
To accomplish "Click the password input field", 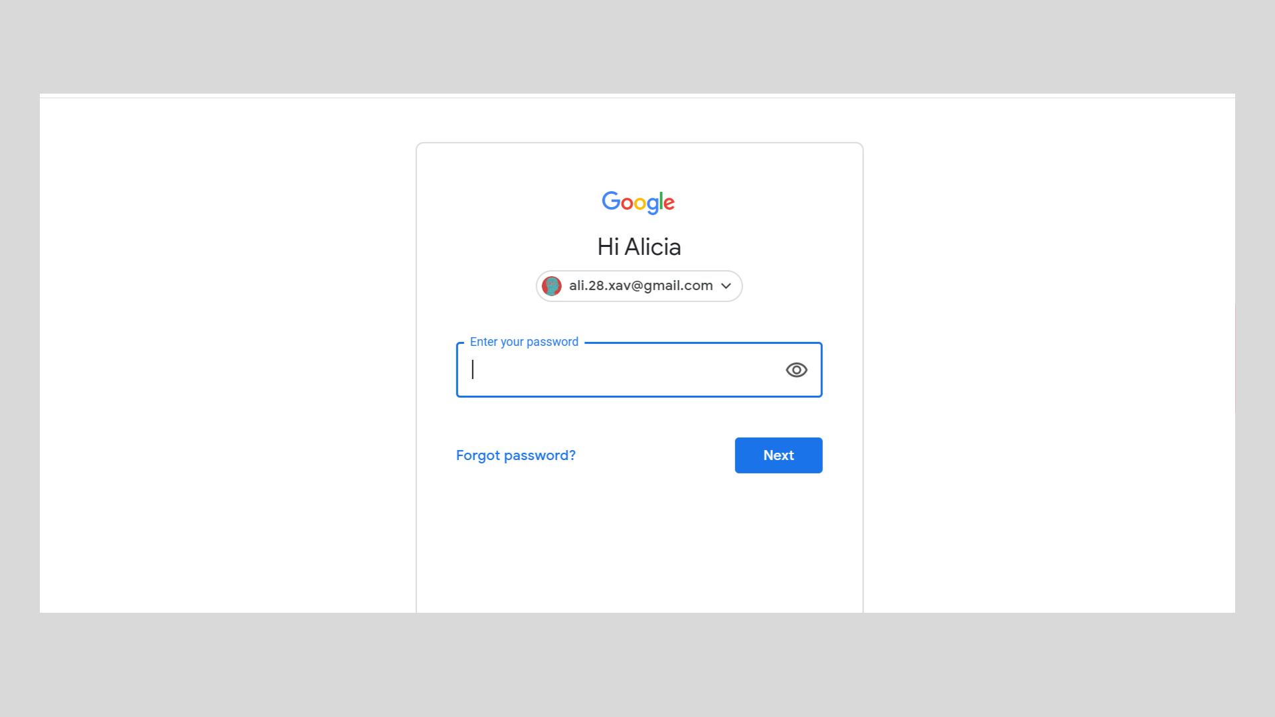I will pyautogui.click(x=638, y=368).
